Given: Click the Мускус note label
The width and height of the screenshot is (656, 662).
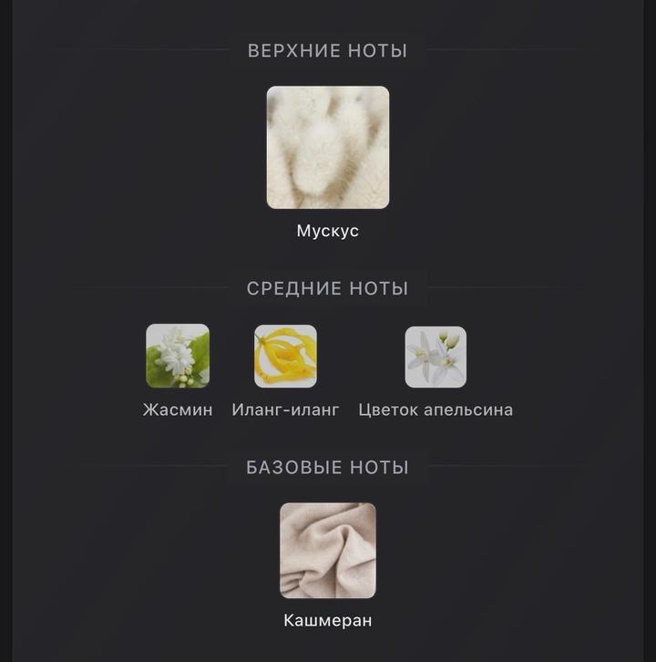Looking at the screenshot, I should 328,231.
